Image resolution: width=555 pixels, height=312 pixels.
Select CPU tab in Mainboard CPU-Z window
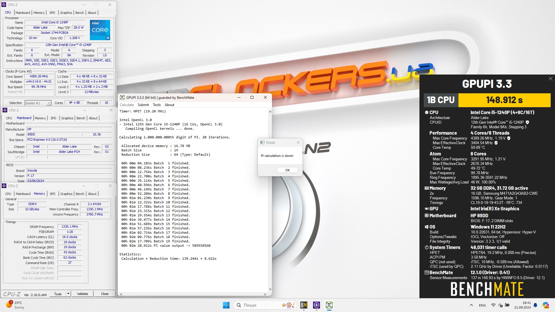pos(9,118)
